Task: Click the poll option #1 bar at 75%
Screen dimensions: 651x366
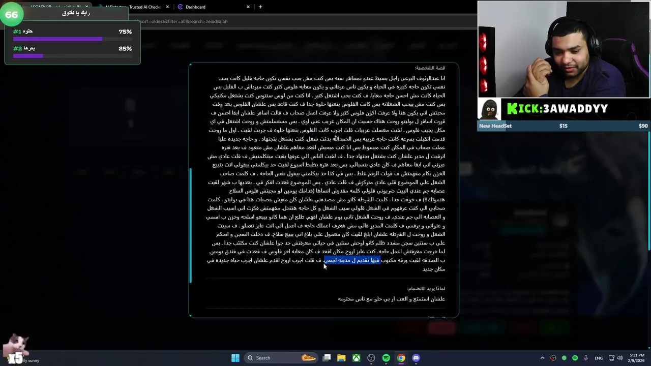Action: [72, 39]
